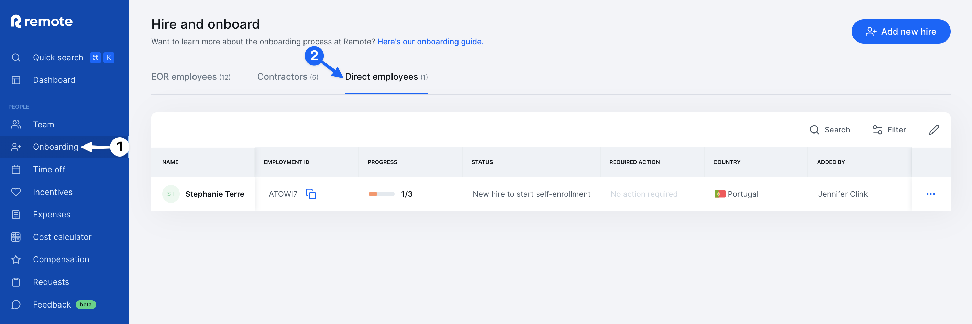The height and width of the screenshot is (324, 972).
Task: Select the Onboarding person-plus icon
Action: point(16,147)
